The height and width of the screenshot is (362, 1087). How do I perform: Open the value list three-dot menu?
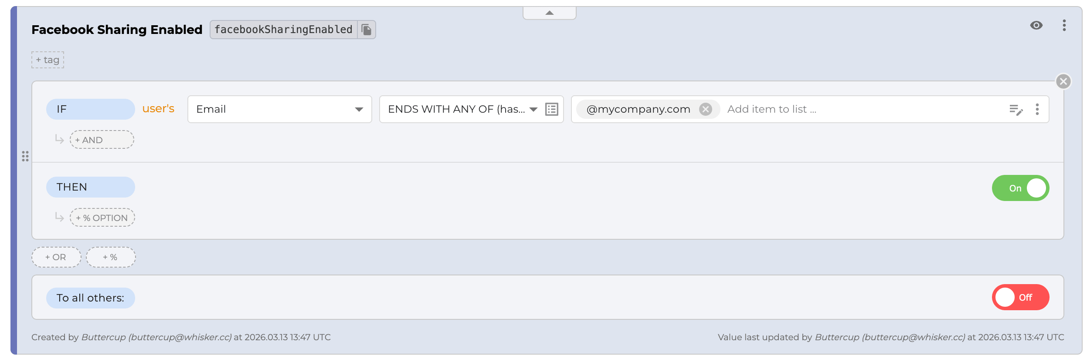(x=1037, y=109)
